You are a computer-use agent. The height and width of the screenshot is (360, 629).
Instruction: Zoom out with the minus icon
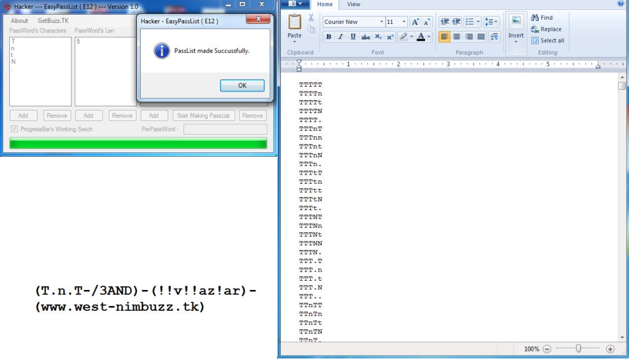547,349
